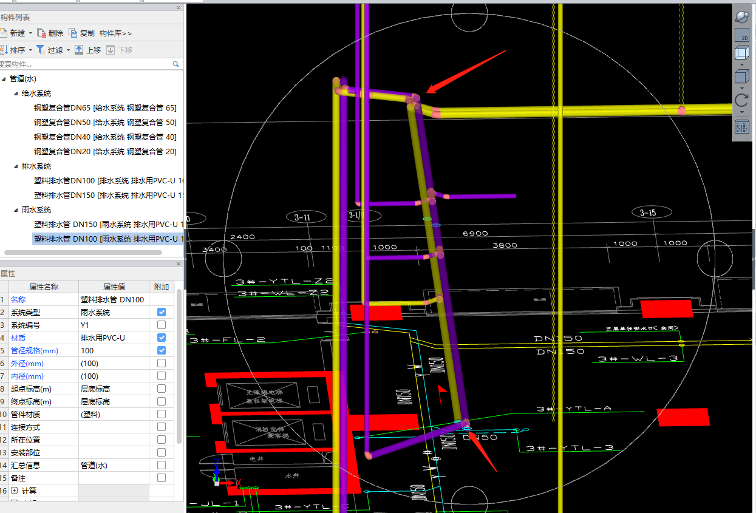756x513 pixels.
Task: Uncheck 附加 checkbox for 管径规格(mm)
Action: 162,350
